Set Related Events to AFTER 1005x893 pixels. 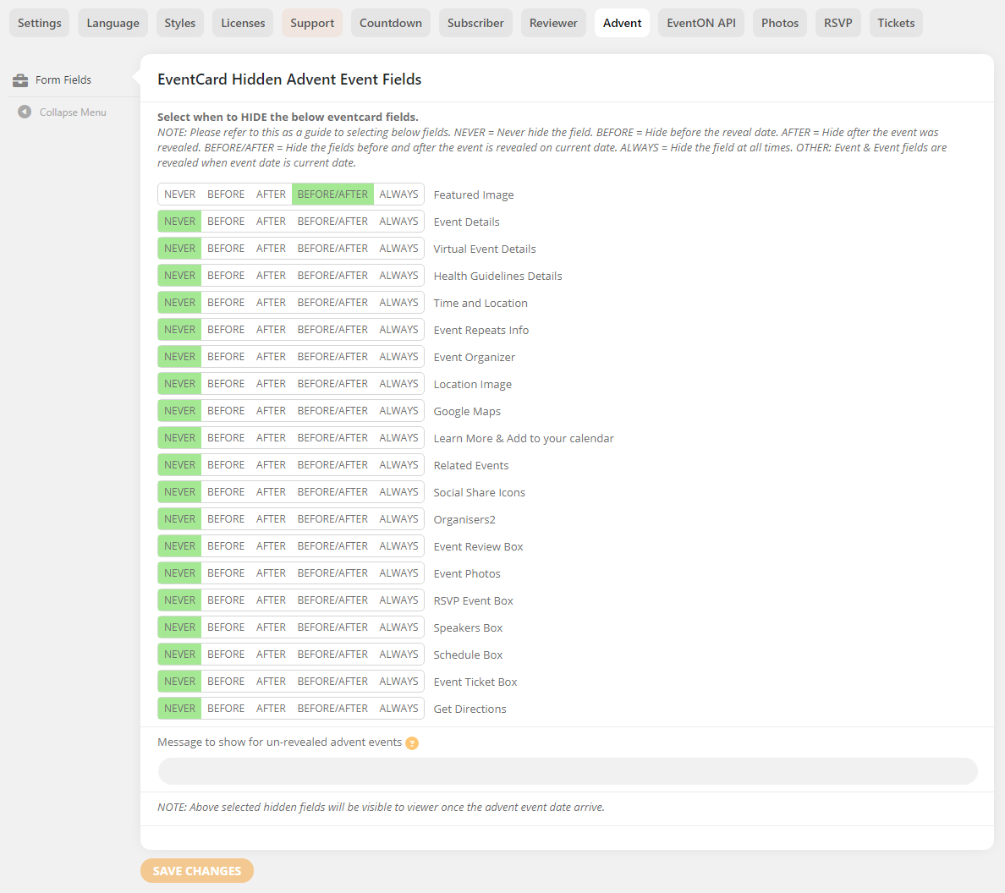click(x=271, y=464)
